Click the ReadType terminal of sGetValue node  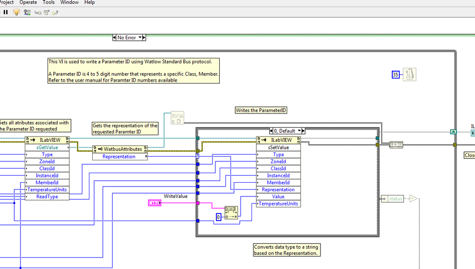click(x=47, y=196)
